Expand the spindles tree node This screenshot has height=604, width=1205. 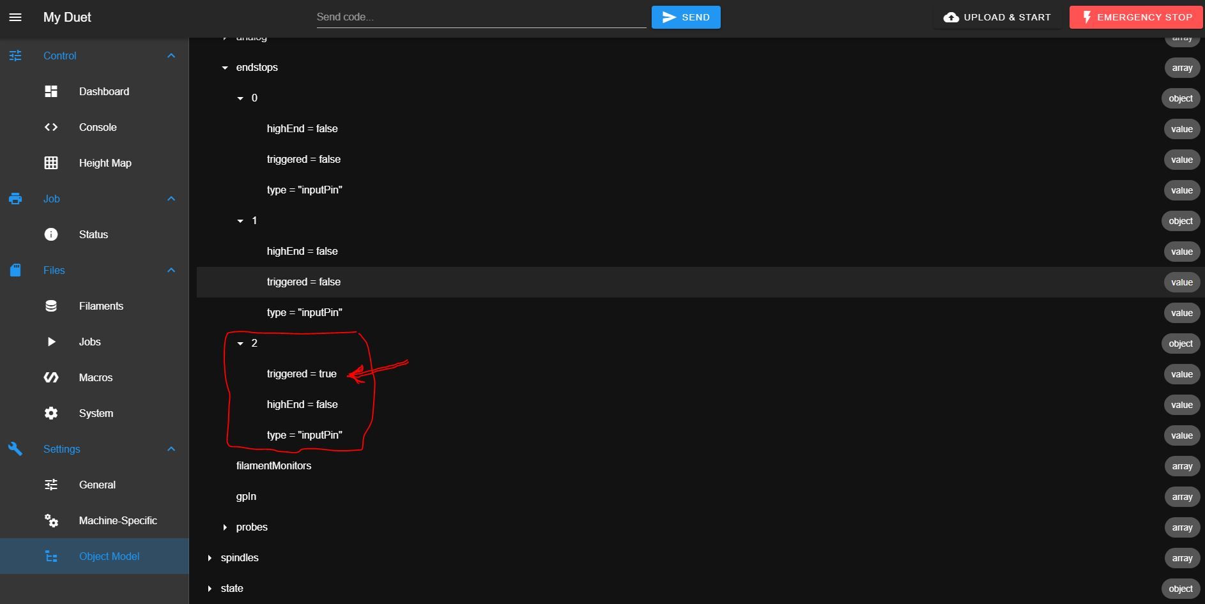coord(210,558)
